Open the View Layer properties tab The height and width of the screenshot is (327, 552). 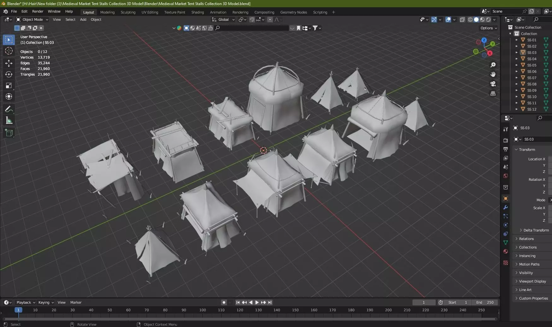(x=506, y=158)
